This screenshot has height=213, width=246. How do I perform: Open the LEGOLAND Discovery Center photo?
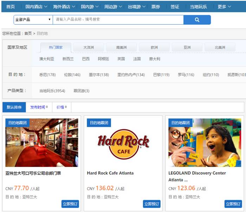pyautogui.click(x=205, y=142)
